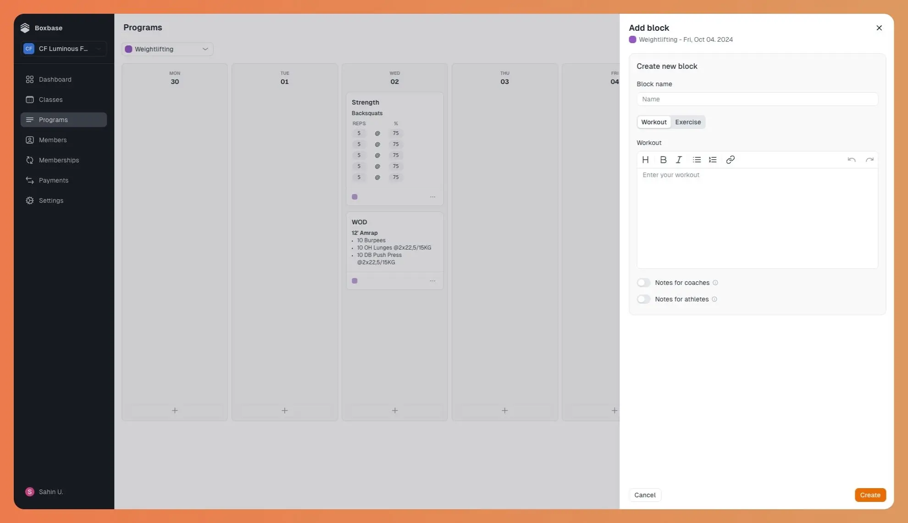This screenshot has height=523, width=908.
Task: Click the numbered list icon
Action: pyautogui.click(x=713, y=160)
